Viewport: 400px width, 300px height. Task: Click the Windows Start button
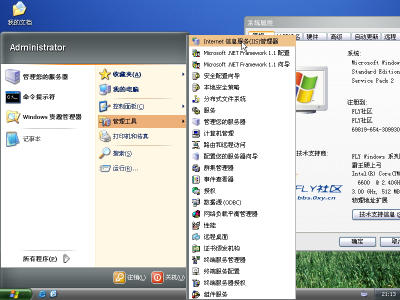point(16,294)
